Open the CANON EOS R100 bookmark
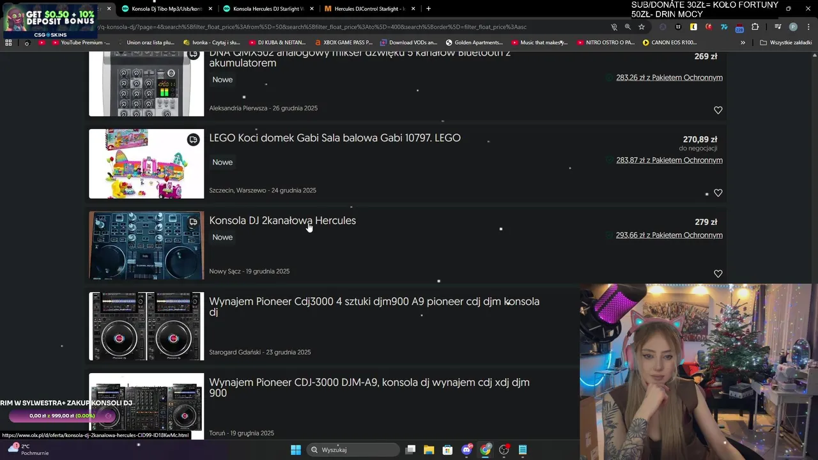 click(670, 43)
